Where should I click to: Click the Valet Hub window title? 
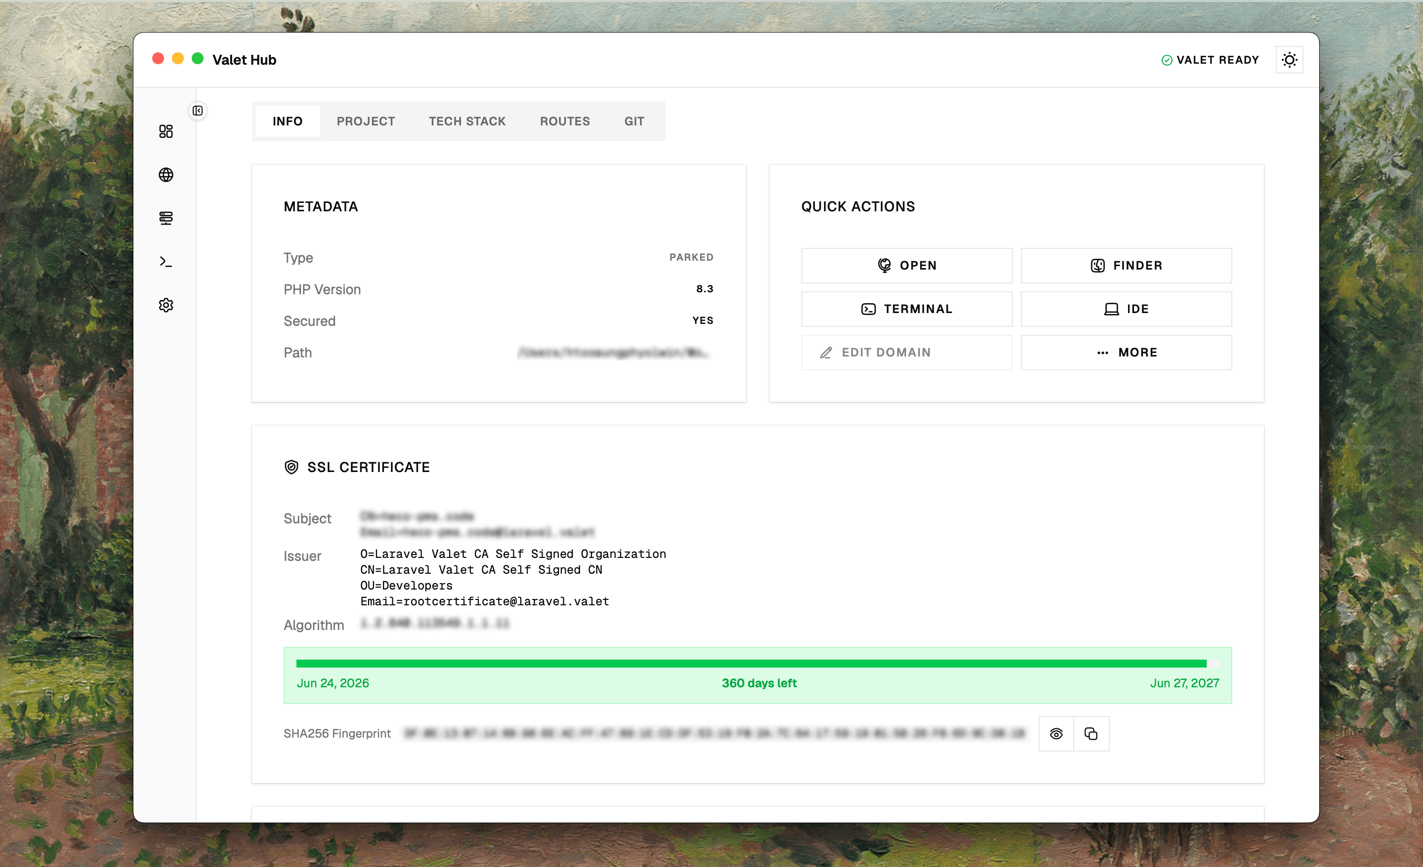coord(244,60)
